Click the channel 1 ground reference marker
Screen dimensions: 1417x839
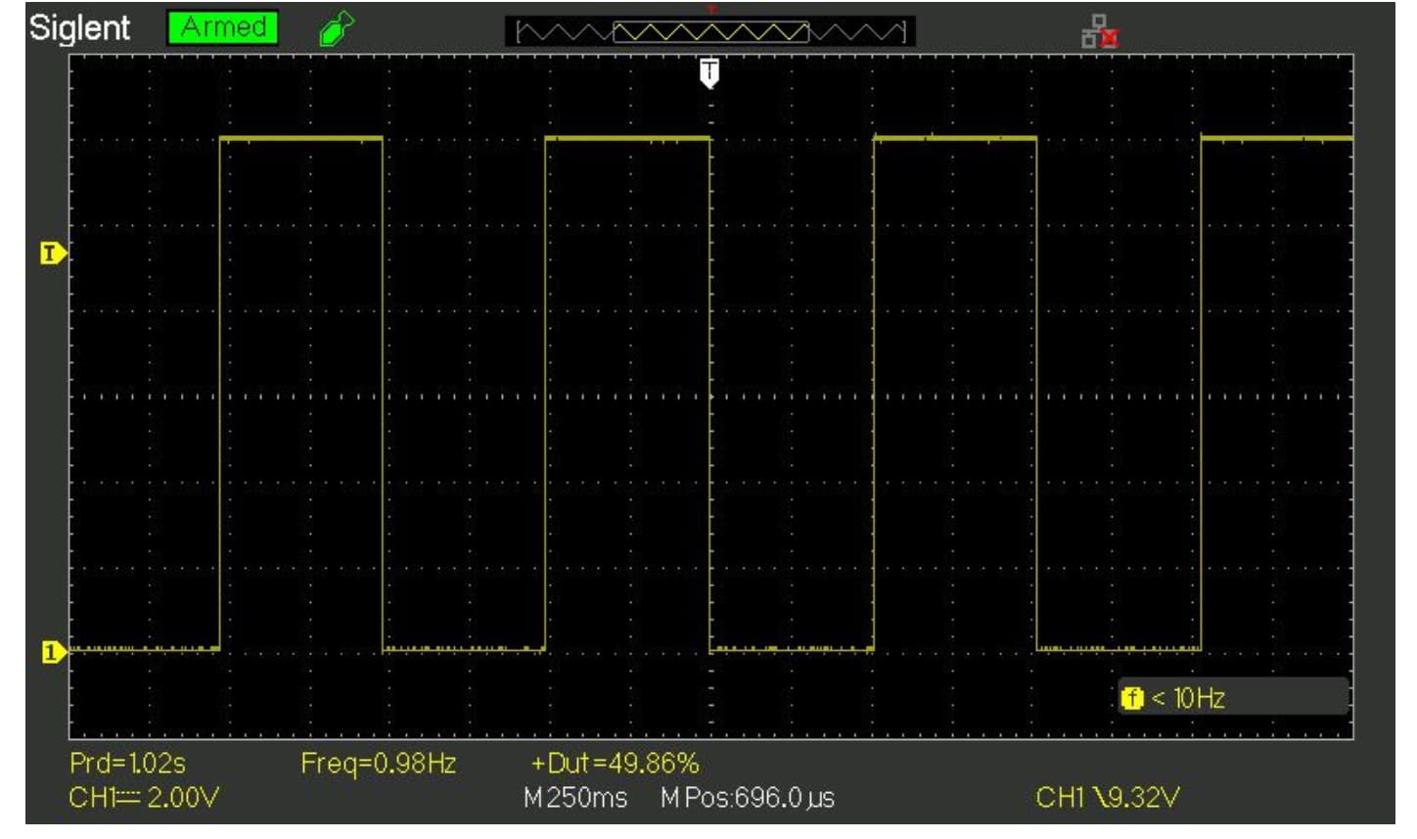[53, 651]
